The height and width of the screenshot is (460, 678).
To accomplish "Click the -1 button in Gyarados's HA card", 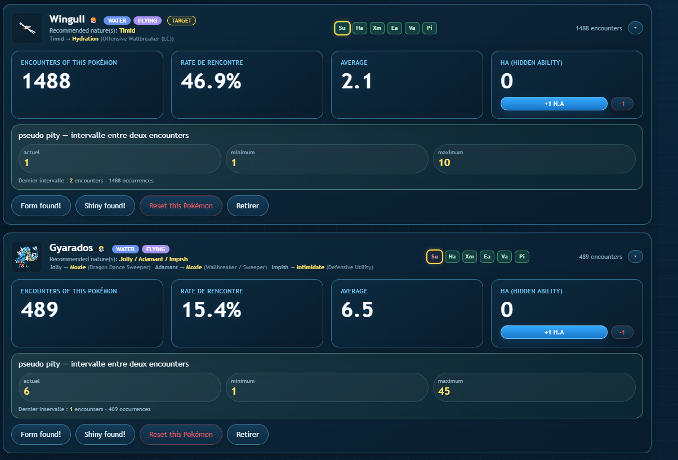I will click(x=622, y=332).
